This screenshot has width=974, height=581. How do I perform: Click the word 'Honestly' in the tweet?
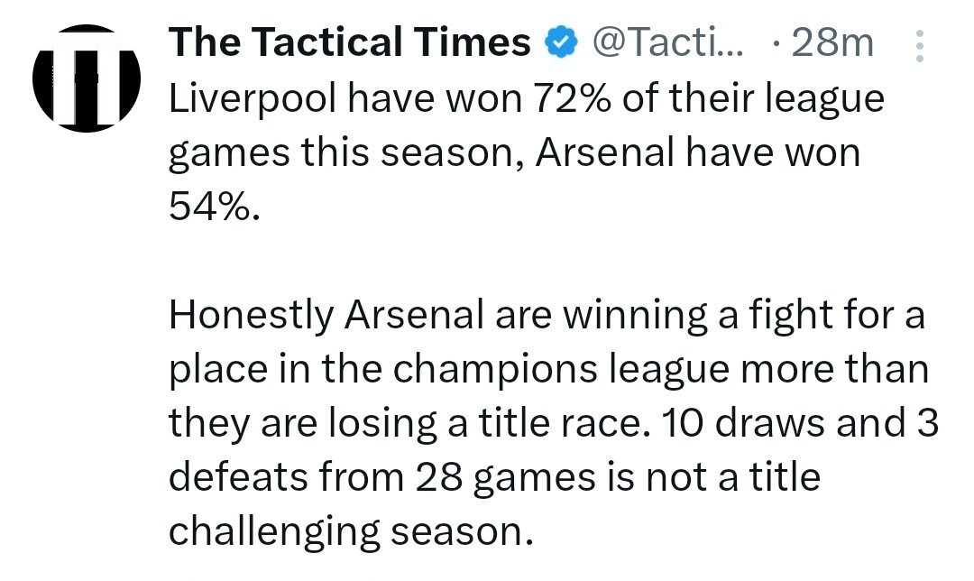(251, 315)
